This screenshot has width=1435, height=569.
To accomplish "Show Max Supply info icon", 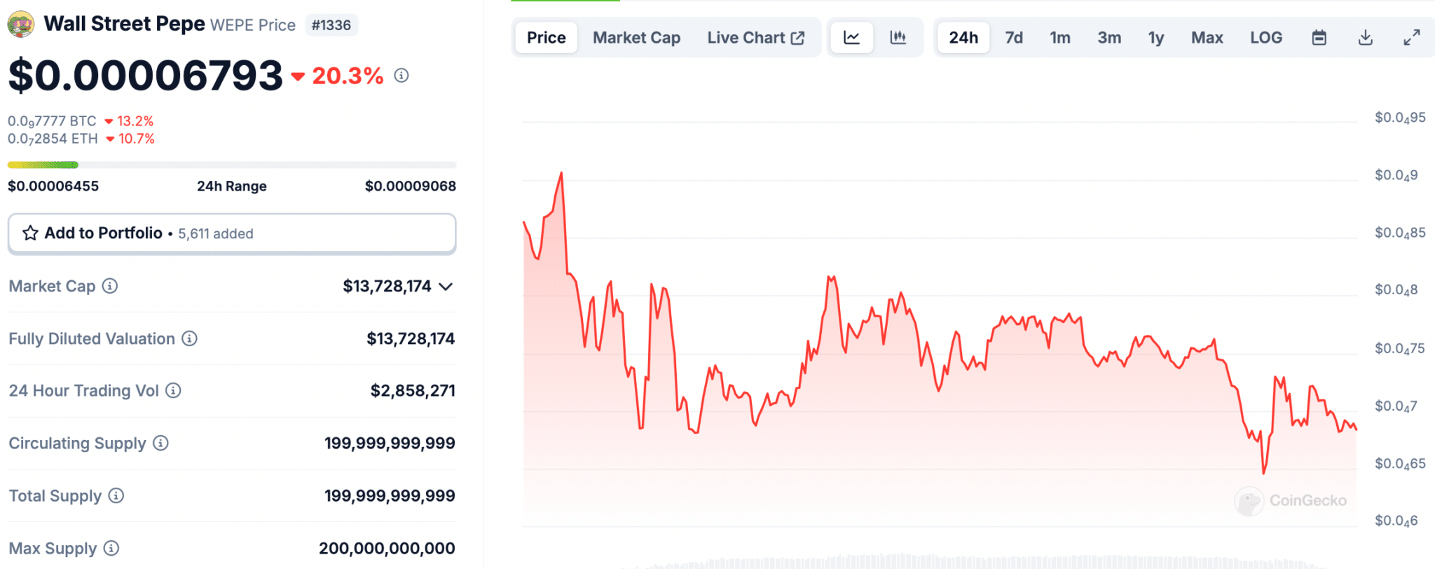I will (x=111, y=548).
